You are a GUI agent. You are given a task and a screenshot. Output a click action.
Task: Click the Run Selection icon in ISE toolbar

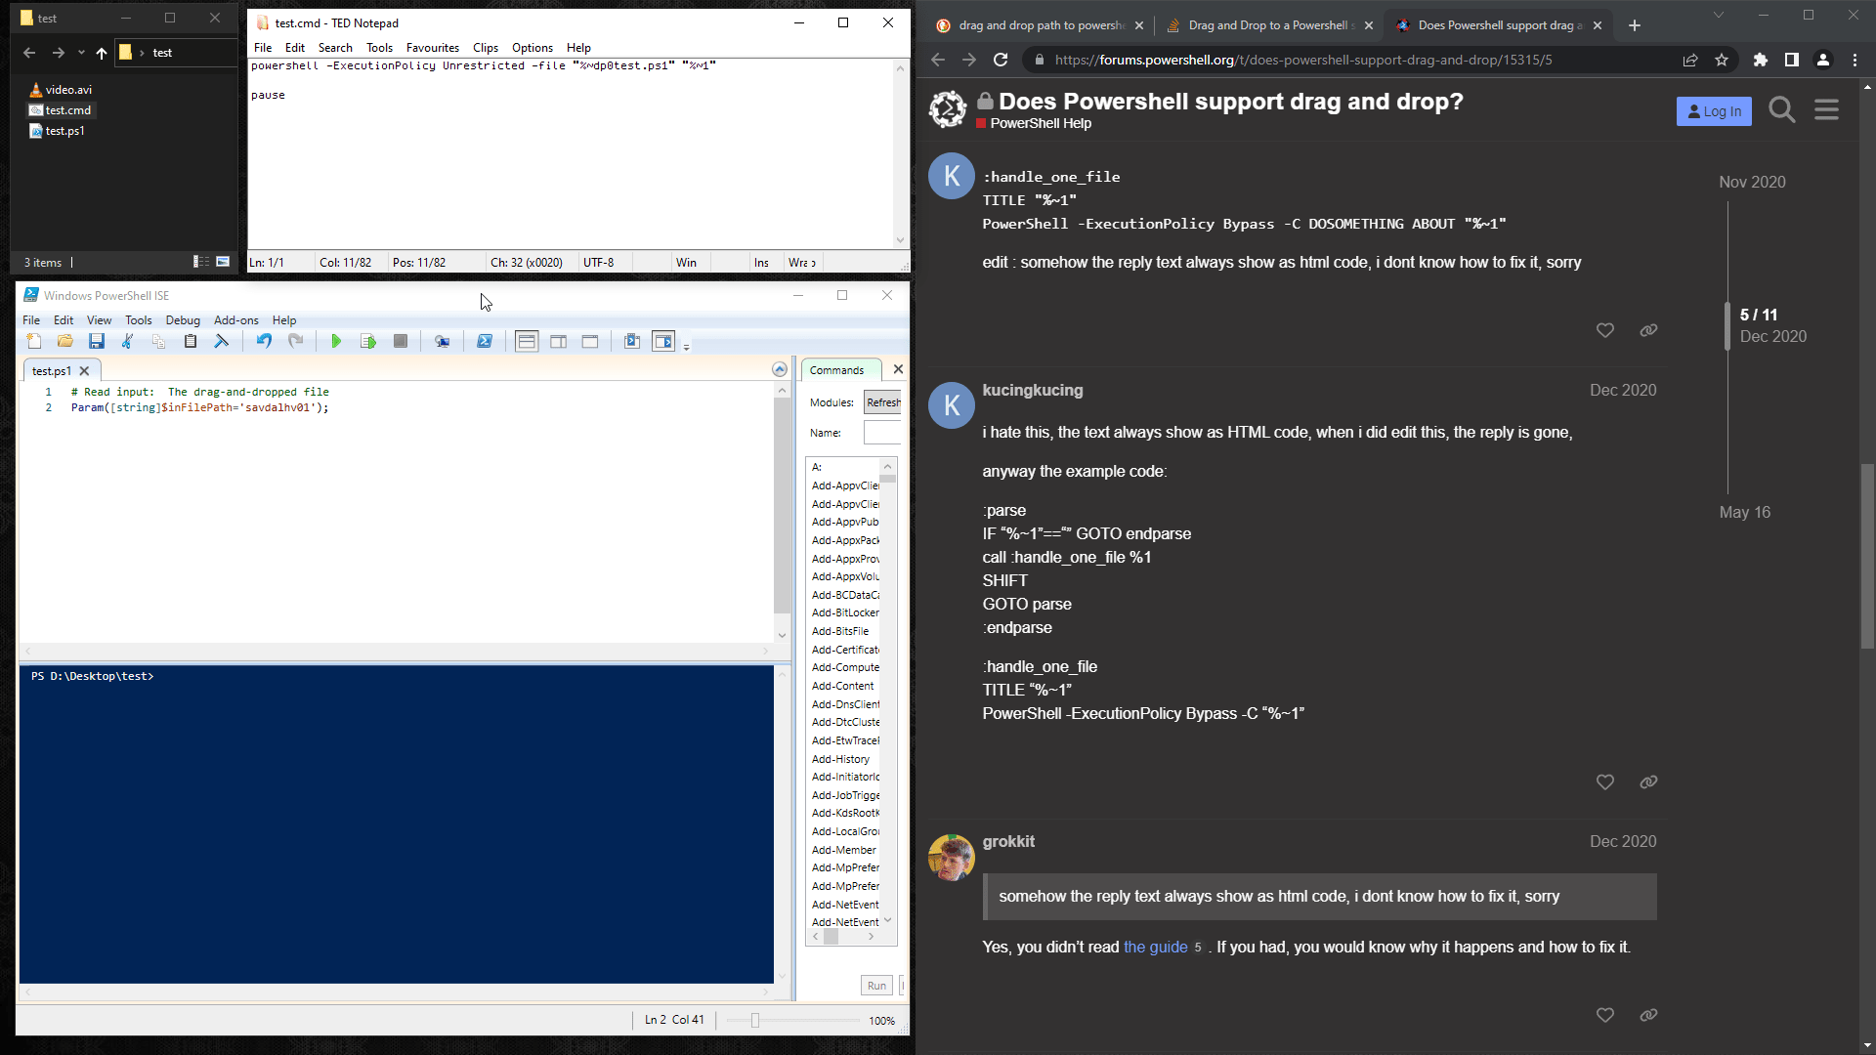click(x=367, y=341)
